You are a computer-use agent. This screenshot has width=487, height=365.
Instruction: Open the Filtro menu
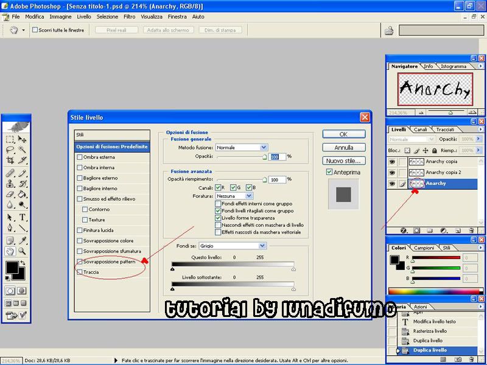pos(129,17)
